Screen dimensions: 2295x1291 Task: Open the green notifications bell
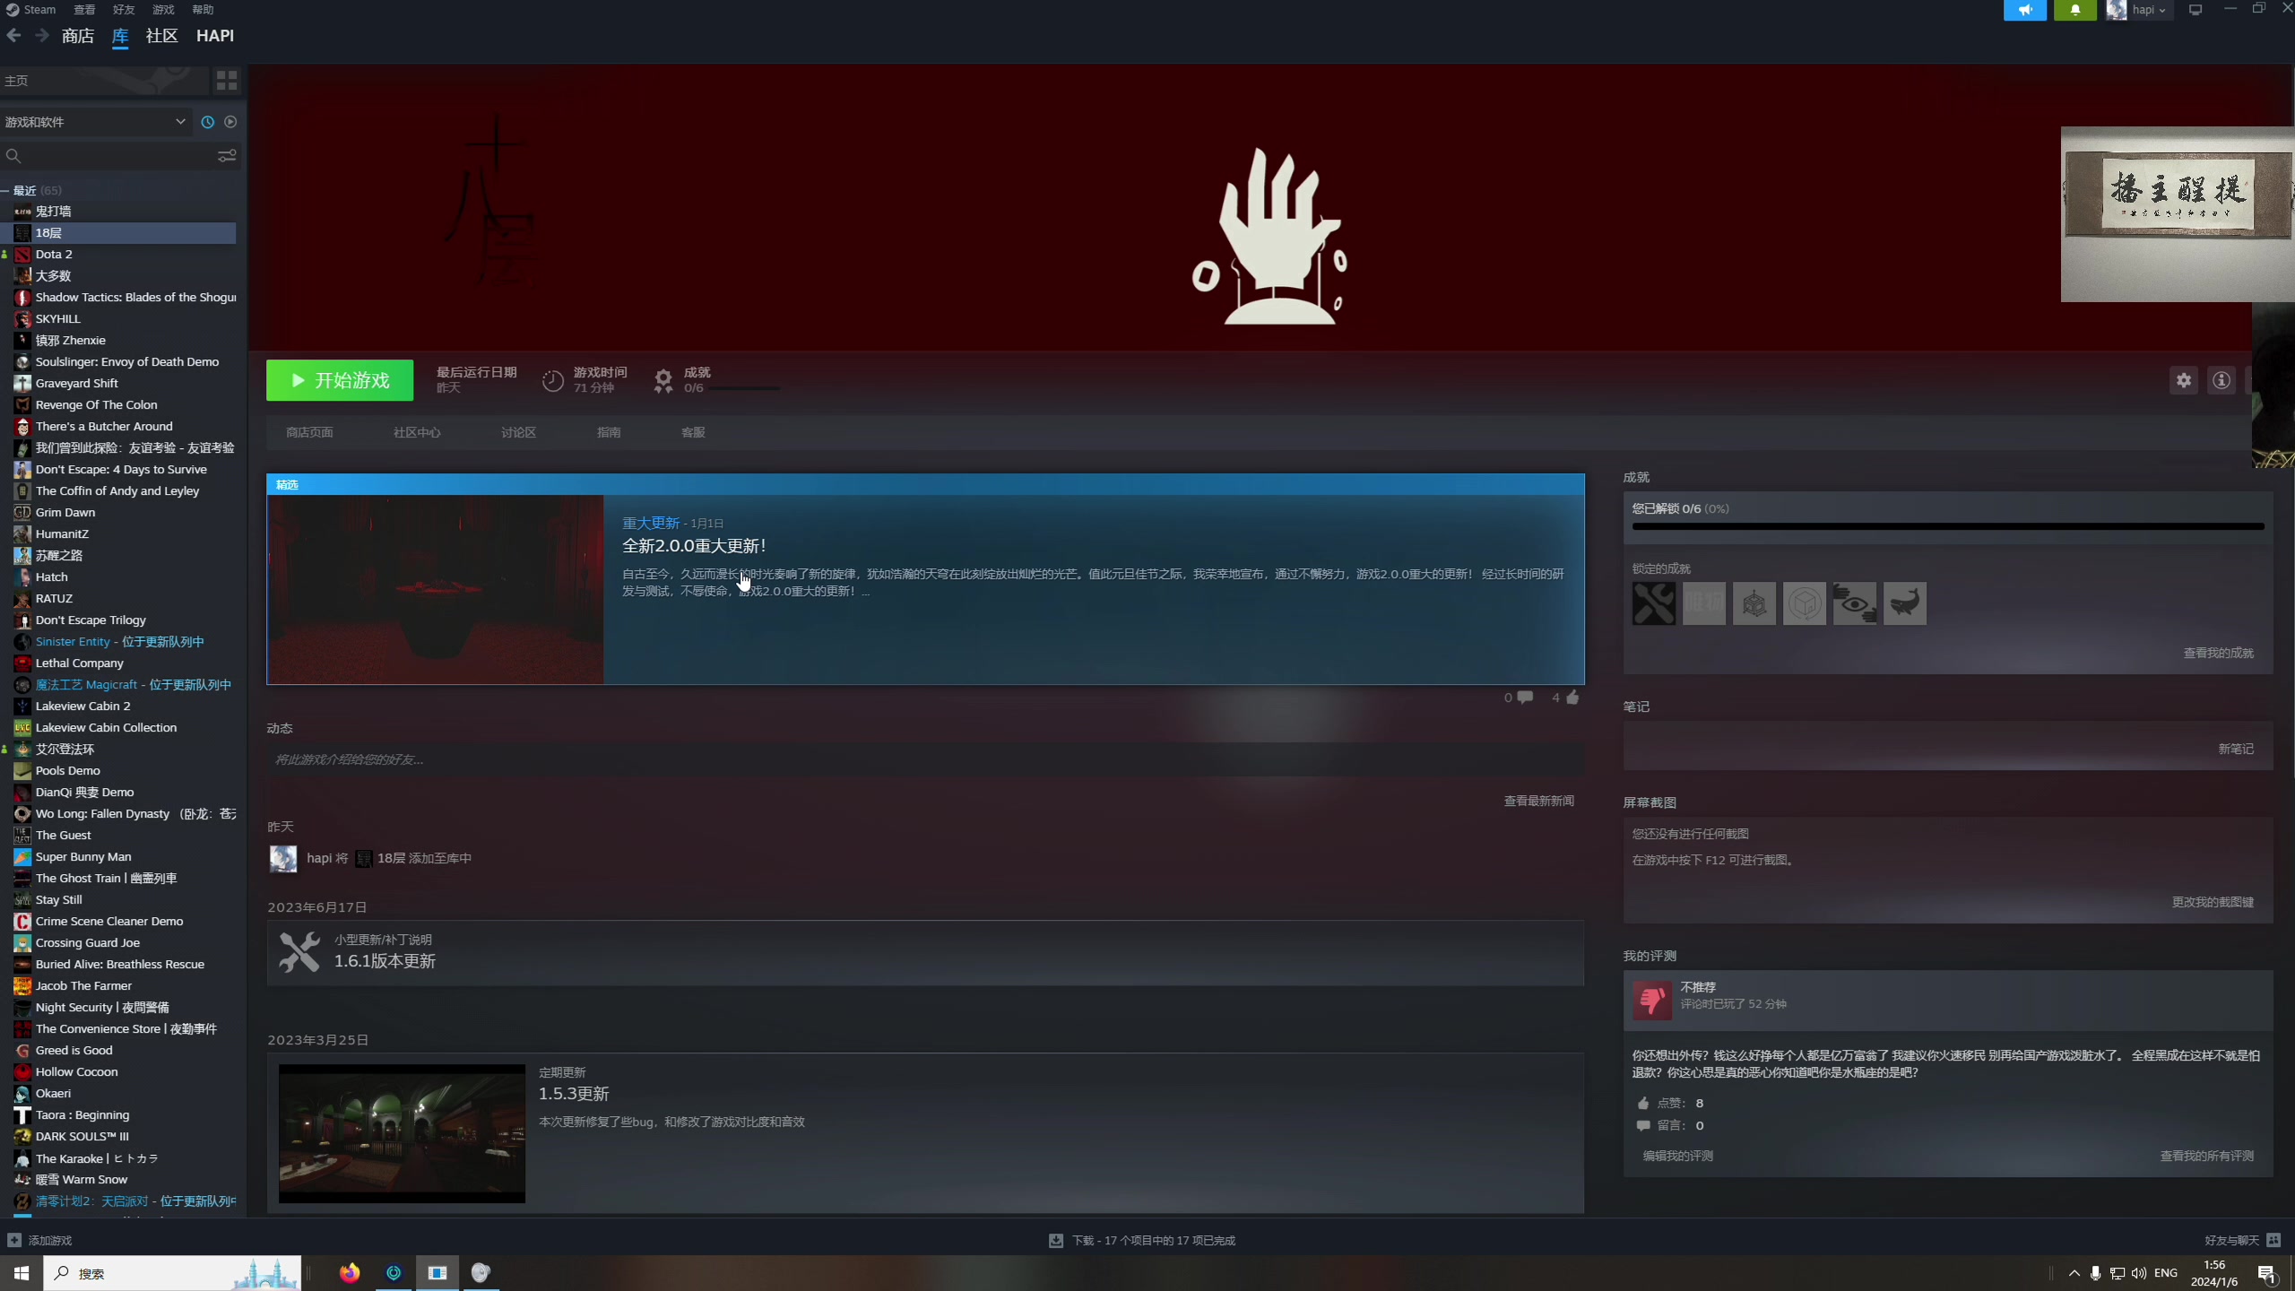pyautogui.click(x=2075, y=10)
